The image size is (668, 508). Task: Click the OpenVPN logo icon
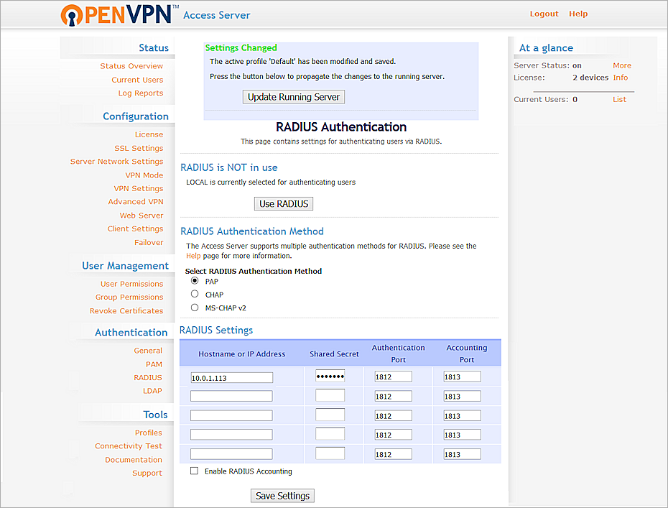(74, 15)
